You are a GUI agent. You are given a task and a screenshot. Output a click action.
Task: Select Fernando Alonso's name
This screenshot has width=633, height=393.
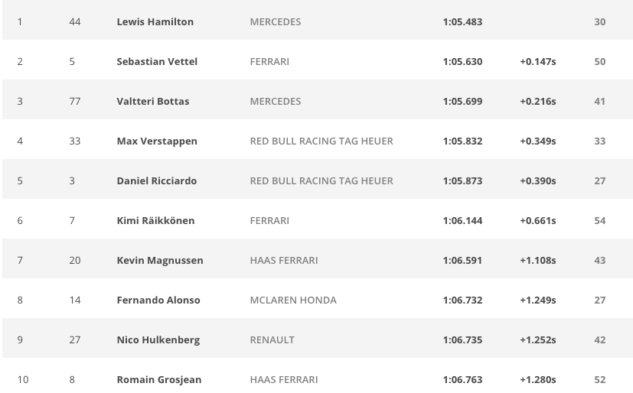[158, 300]
